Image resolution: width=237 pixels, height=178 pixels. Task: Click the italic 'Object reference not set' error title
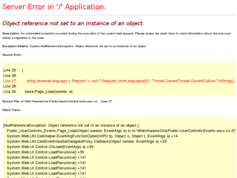73,23
